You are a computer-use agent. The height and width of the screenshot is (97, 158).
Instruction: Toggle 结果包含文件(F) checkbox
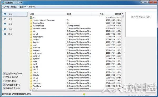[4, 88]
